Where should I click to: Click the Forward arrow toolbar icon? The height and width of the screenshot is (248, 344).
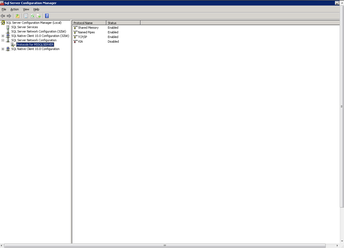tap(9, 16)
